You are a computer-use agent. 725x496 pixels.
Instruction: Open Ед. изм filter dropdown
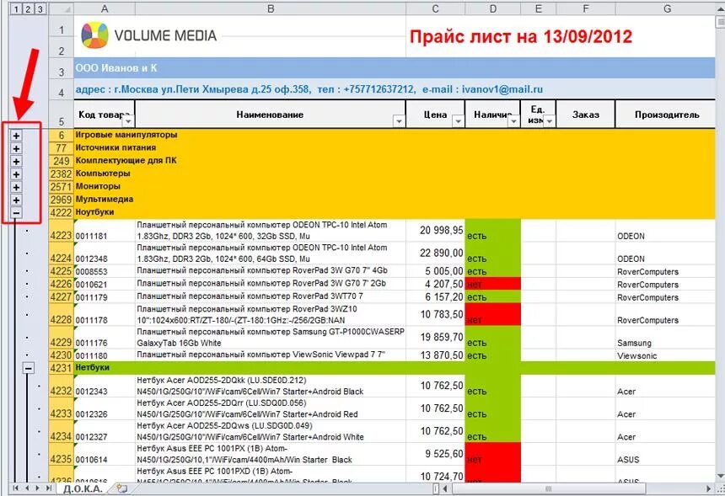550,121
